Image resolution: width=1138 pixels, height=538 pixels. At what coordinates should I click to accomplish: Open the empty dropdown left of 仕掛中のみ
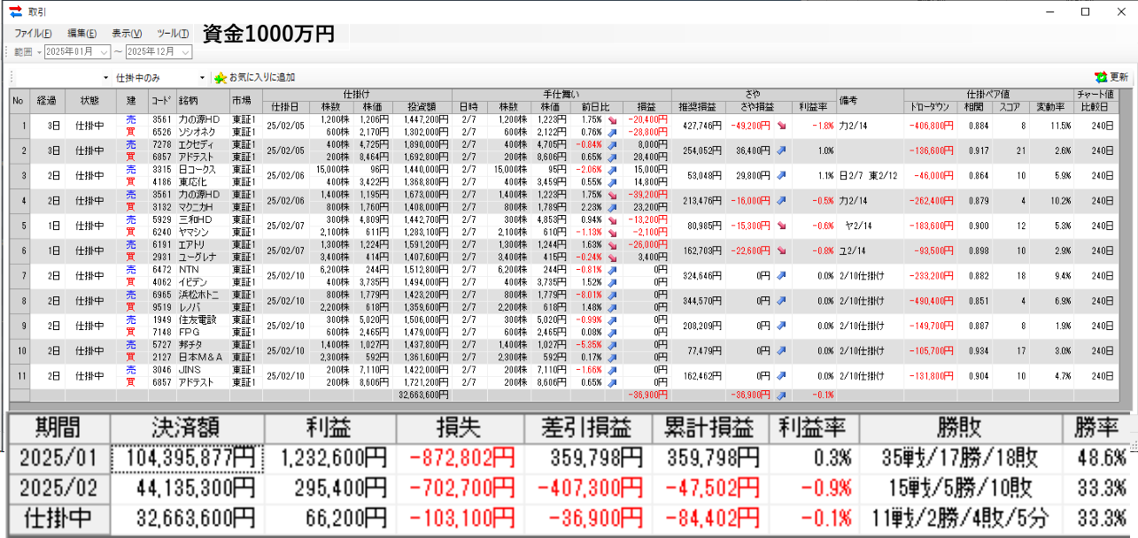point(105,78)
